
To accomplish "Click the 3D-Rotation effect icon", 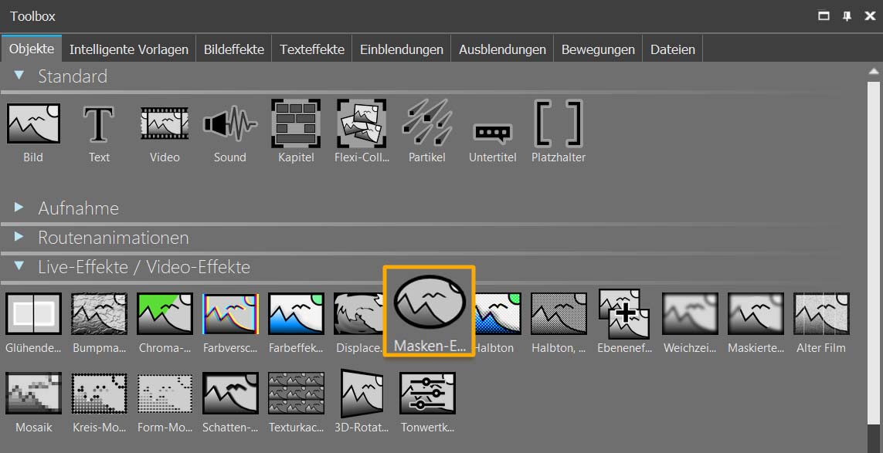I will [x=362, y=393].
